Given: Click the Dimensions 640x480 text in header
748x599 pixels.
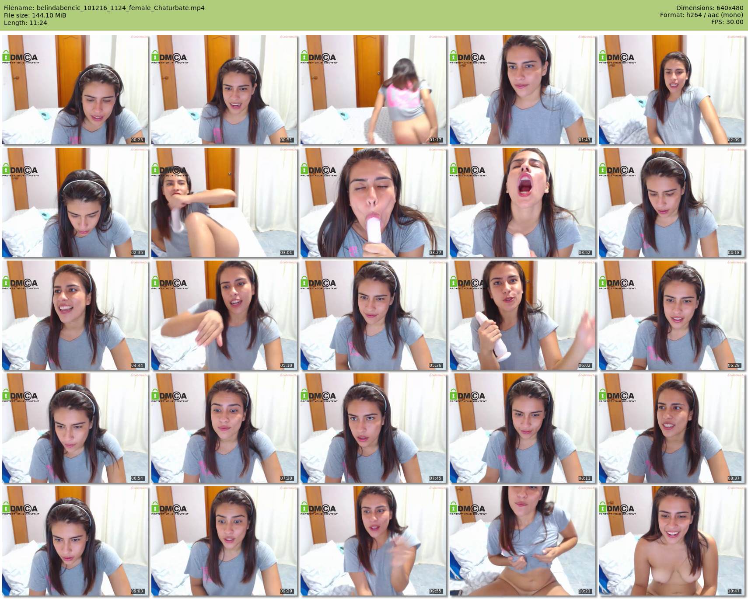Looking at the screenshot, I should pos(710,8).
